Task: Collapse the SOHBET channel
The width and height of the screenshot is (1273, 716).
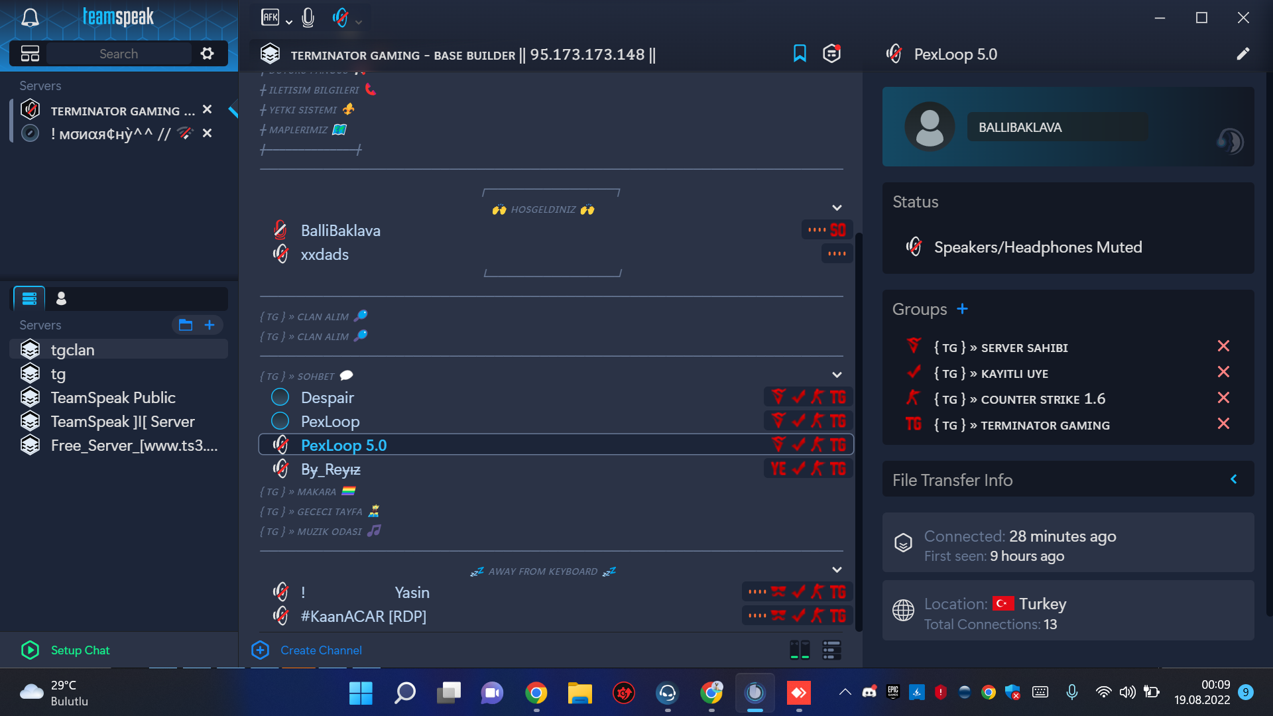Action: (x=837, y=375)
